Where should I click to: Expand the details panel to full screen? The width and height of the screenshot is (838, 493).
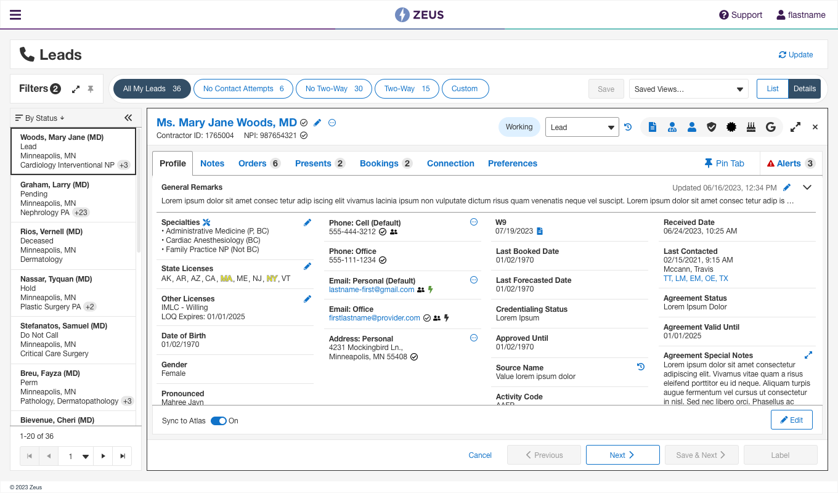tap(795, 127)
